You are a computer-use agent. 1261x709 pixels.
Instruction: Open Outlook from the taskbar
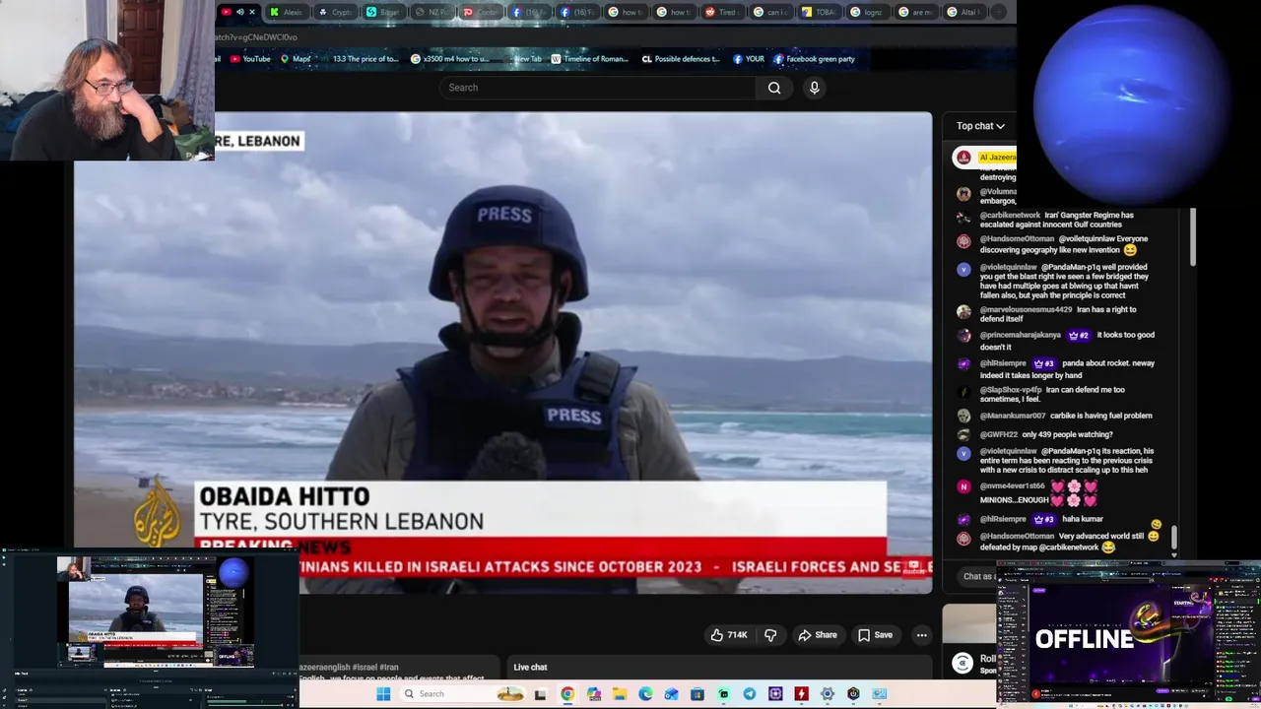coord(671,694)
